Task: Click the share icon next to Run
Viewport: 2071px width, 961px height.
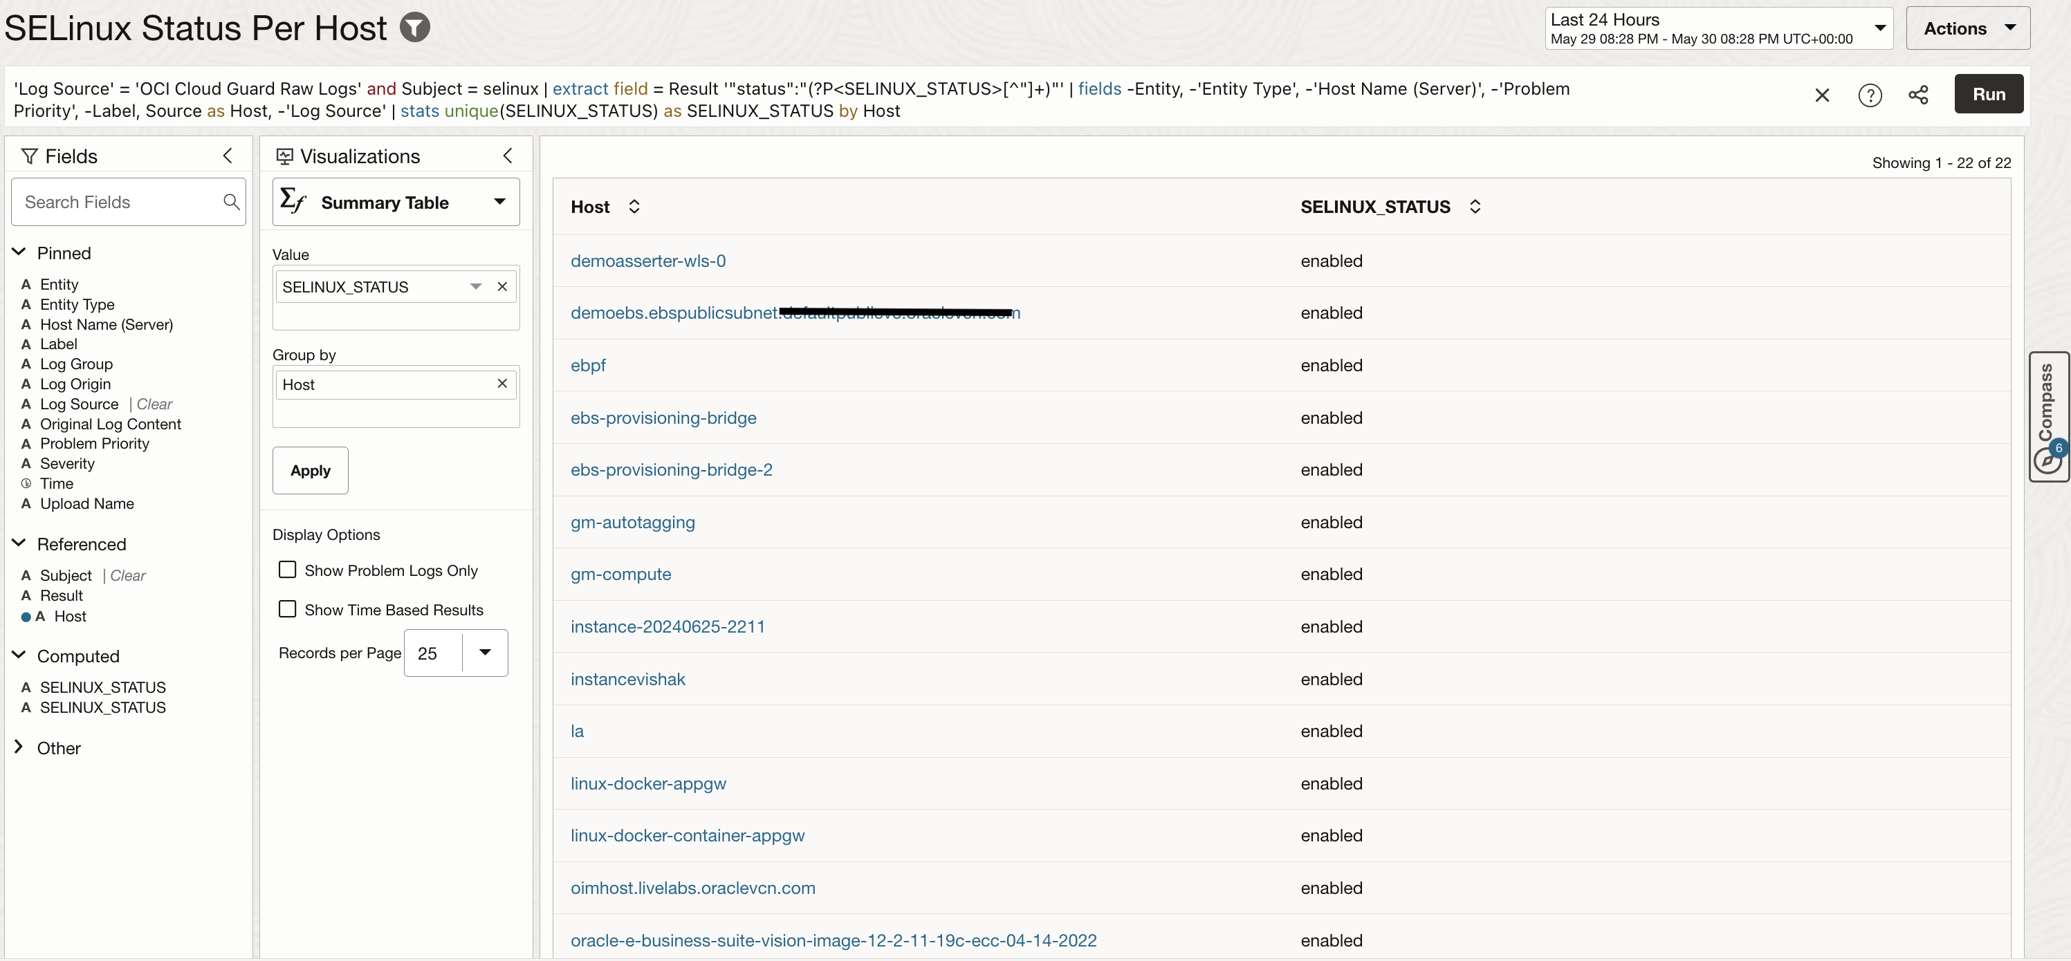Action: 1917,95
